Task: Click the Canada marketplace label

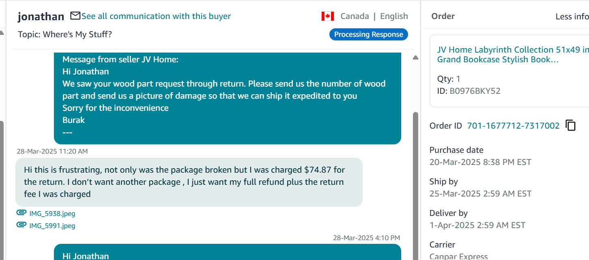Action: click(355, 16)
